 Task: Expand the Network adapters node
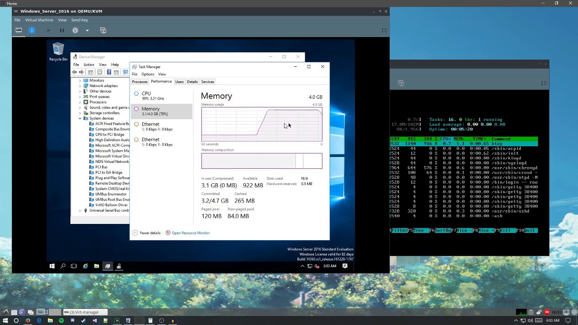pyautogui.click(x=80, y=86)
